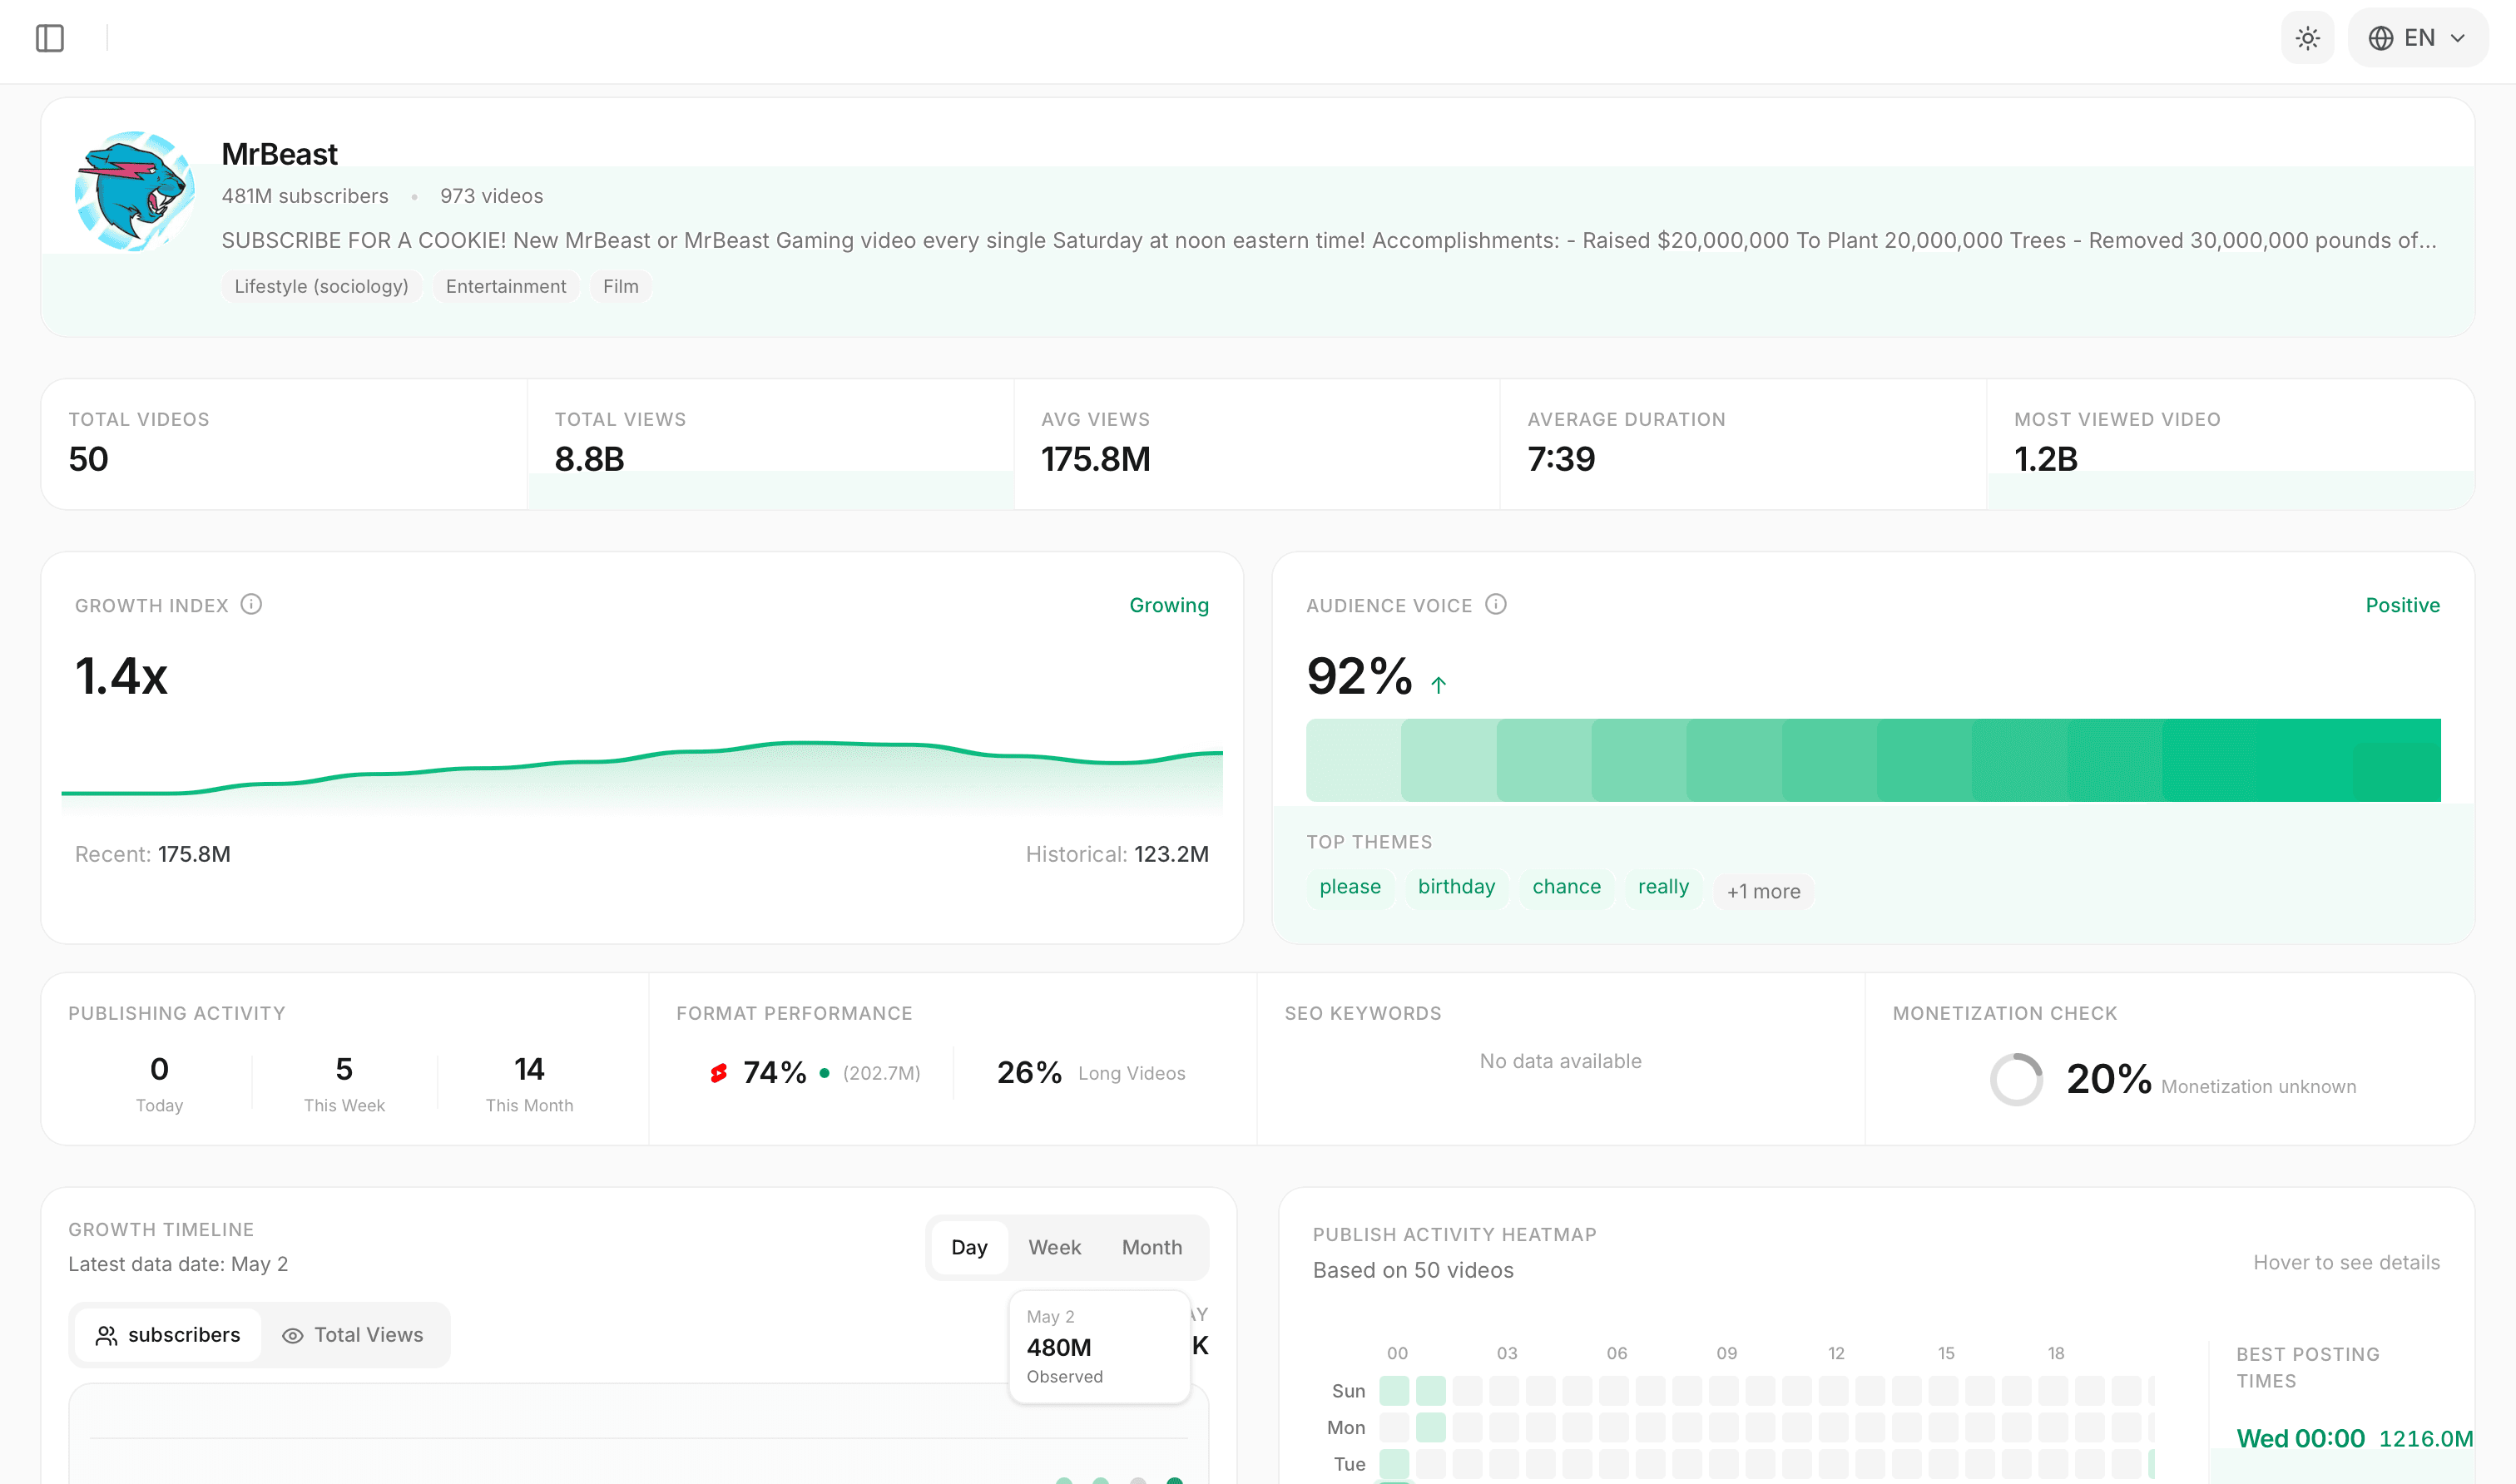Expand the '+1 more' themes chip
Image resolution: width=2516 pixels, height=1484 pixels.
click(1763, 891)
